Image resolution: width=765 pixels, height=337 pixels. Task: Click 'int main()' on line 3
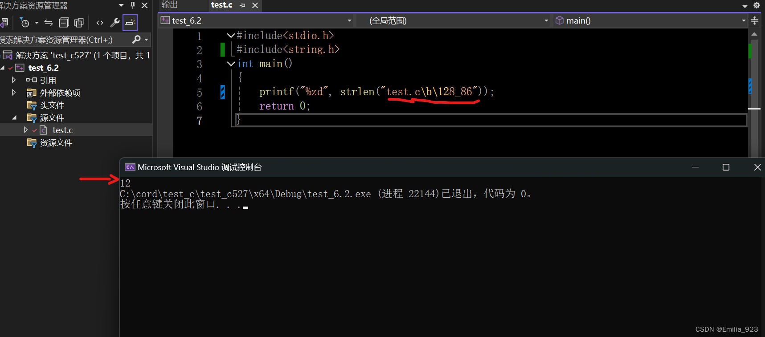tap(265, 64)
